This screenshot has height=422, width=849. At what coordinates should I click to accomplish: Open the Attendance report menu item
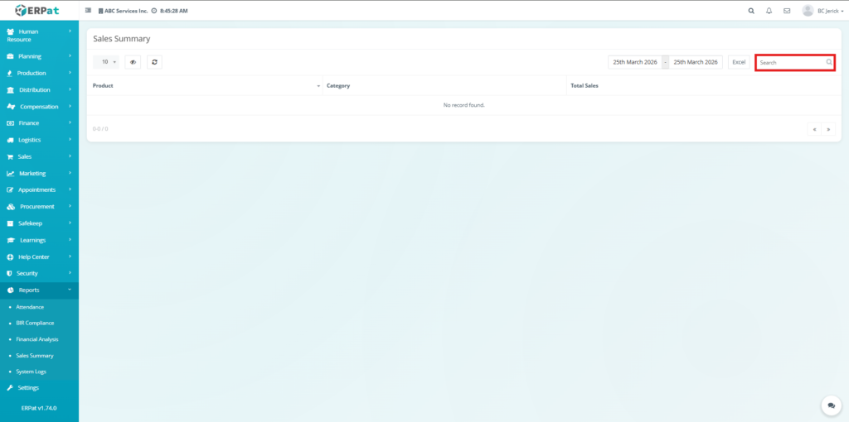tap(30, 307)
